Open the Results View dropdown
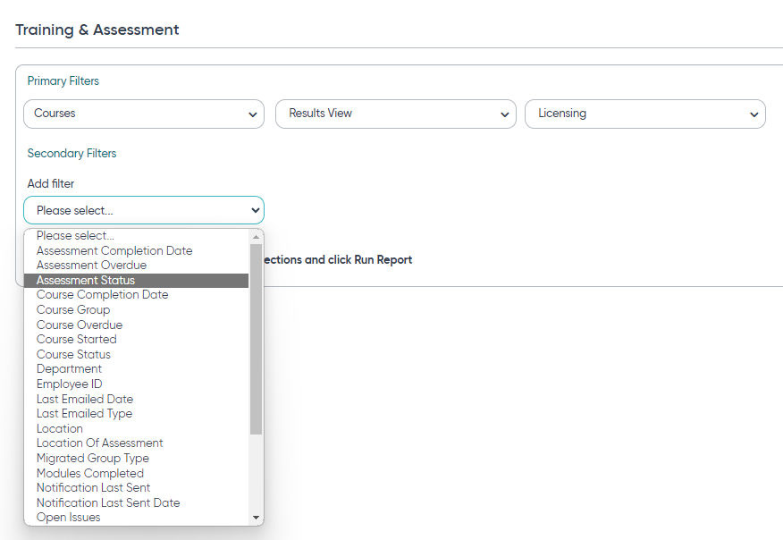 [x=395, y=114]
